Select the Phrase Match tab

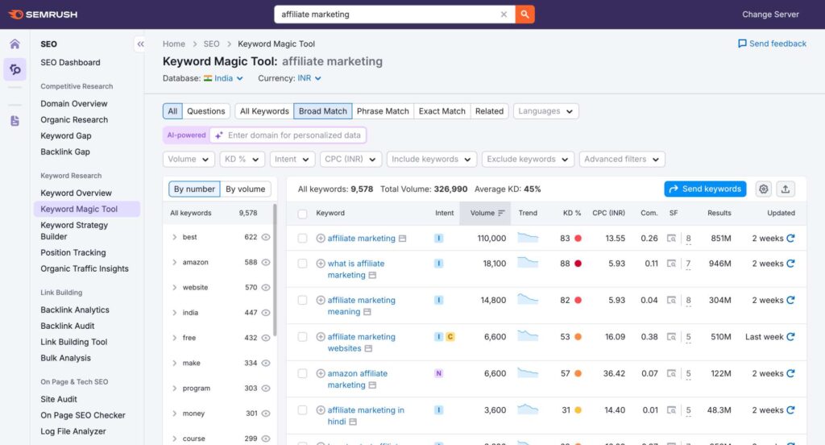(383, 111)
